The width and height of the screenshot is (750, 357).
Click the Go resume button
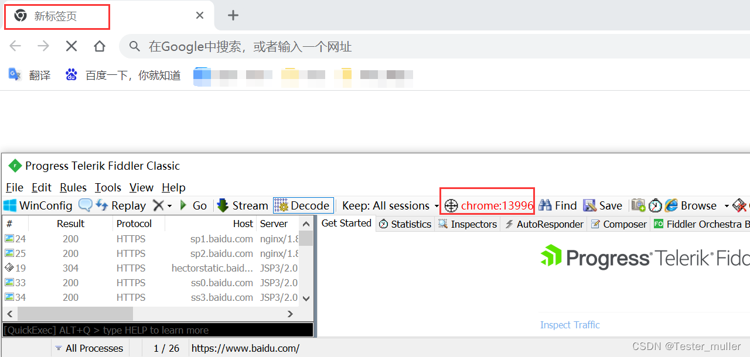193,205
